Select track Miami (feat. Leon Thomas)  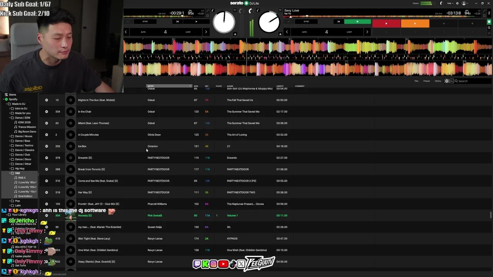point(94,123)
